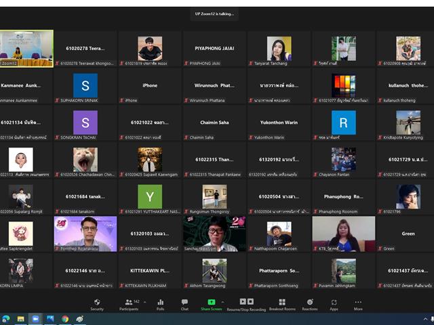Image resolution: width=434 pixels, height=325 pixels.
Task: Open the More three-dots menu
Action: click(x=358, y=302)
